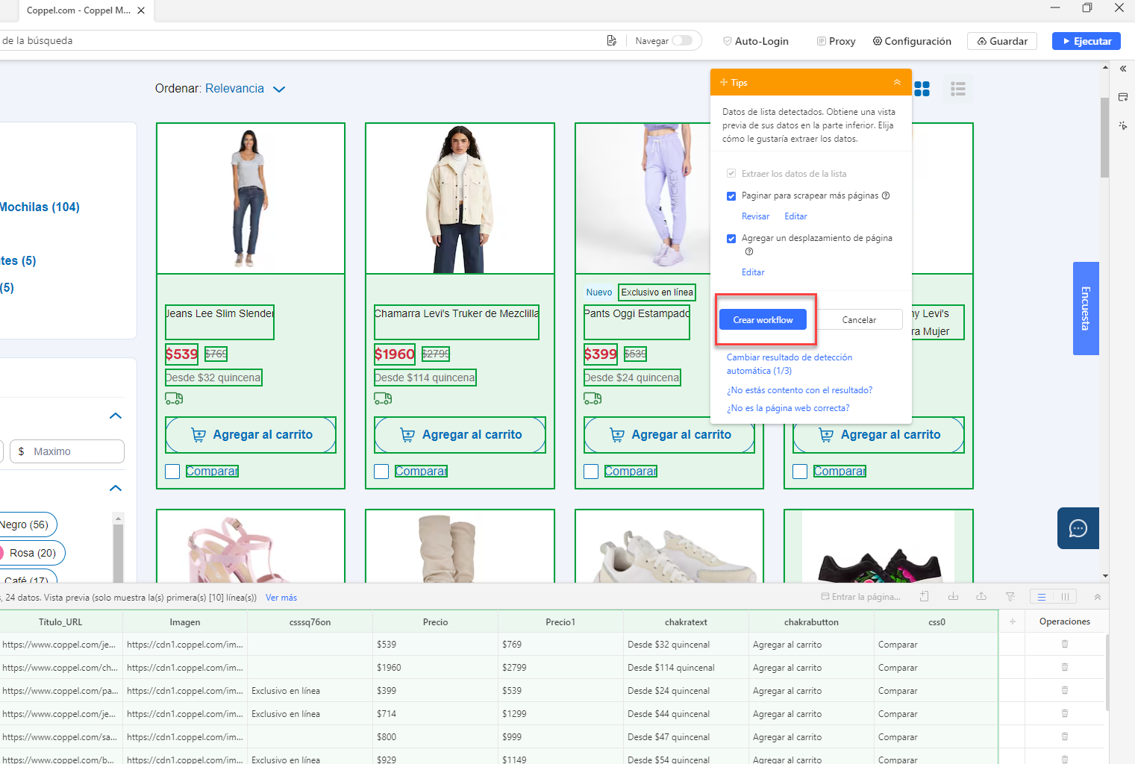Click the Titulo_URL column header
This screenshot has height=764, width=1135.
pos(60,621)
